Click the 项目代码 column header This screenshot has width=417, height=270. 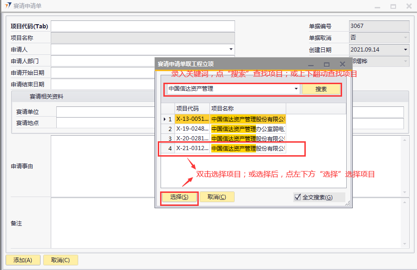tap(192, 108)
